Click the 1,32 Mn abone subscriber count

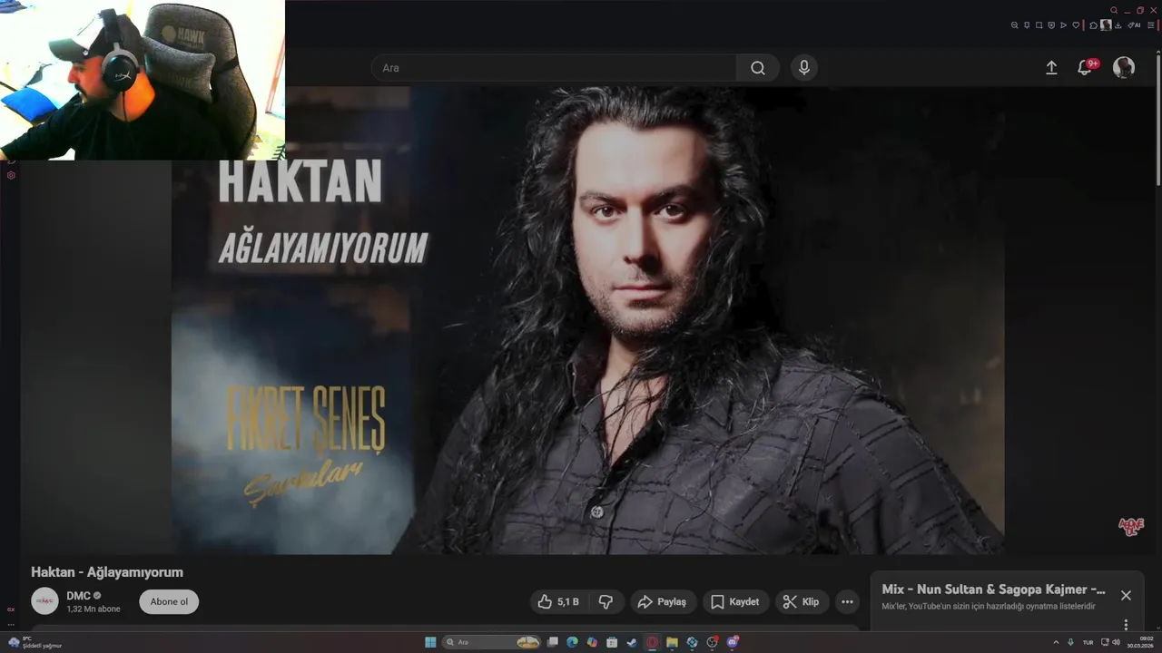tap(94, 609)
